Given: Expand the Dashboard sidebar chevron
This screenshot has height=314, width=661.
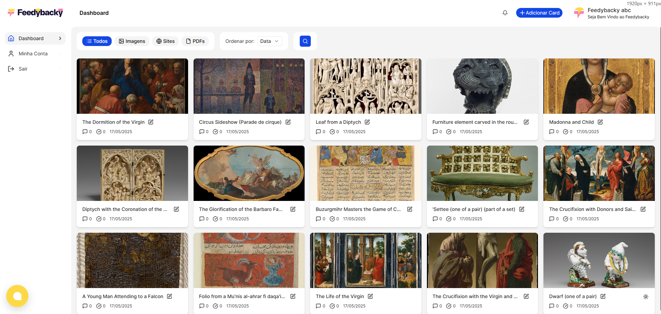Looking at the screenshot, I should (60, 38).
